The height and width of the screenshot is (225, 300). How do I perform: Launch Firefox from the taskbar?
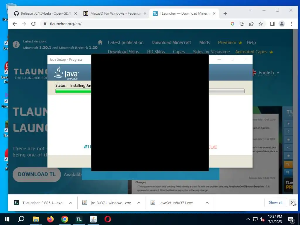coord(50,219)
